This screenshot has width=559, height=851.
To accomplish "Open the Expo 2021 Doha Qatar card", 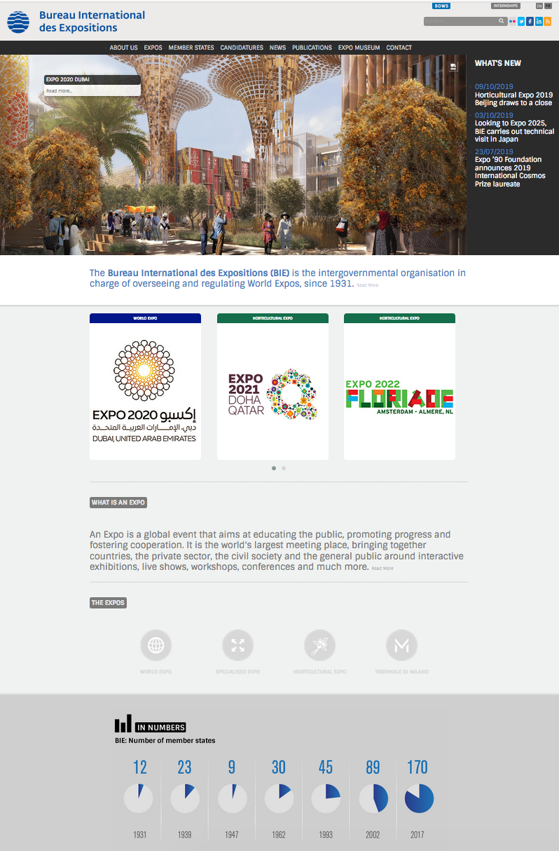I will click(272, 386).
